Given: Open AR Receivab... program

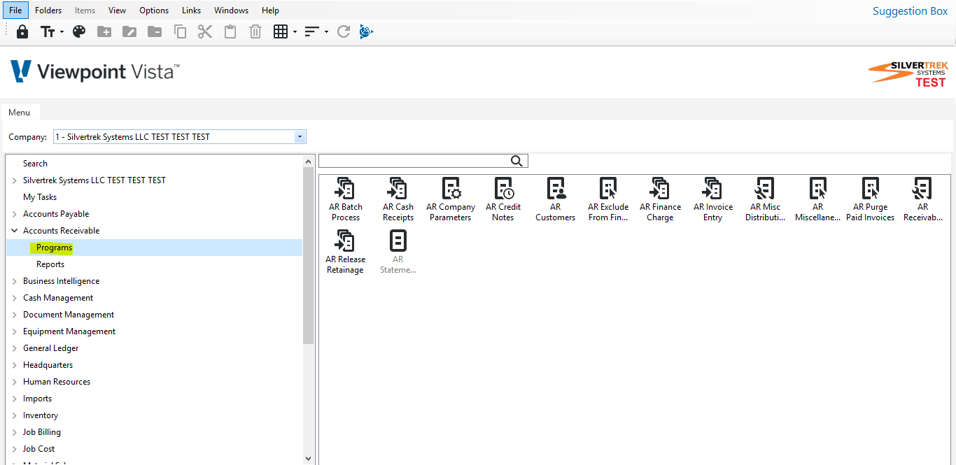Looking at the screenshot, I should pos(922,200).
